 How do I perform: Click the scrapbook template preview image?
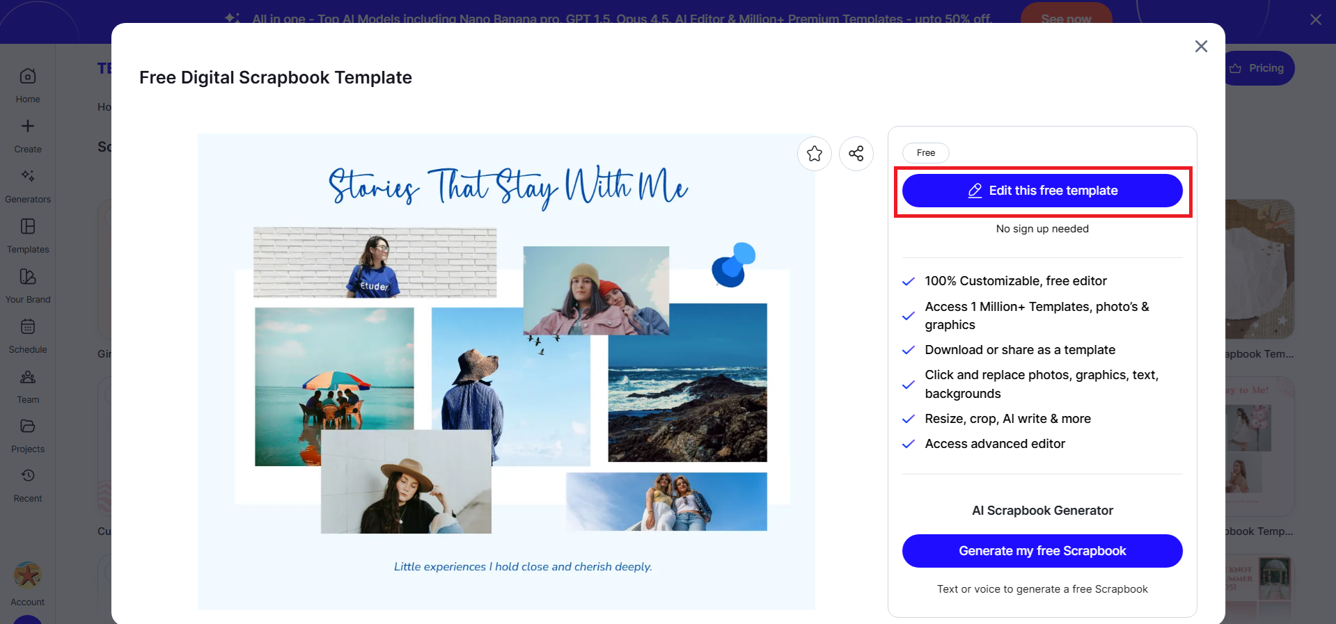pos(506,371)
